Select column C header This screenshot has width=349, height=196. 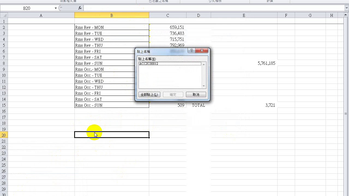coord(168,16)
